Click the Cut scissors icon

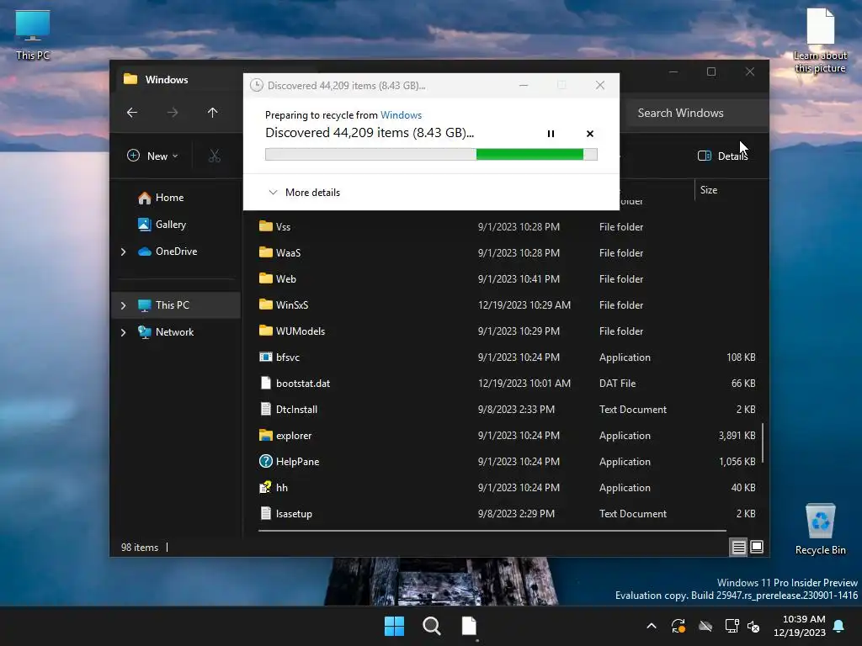point(215,156)
